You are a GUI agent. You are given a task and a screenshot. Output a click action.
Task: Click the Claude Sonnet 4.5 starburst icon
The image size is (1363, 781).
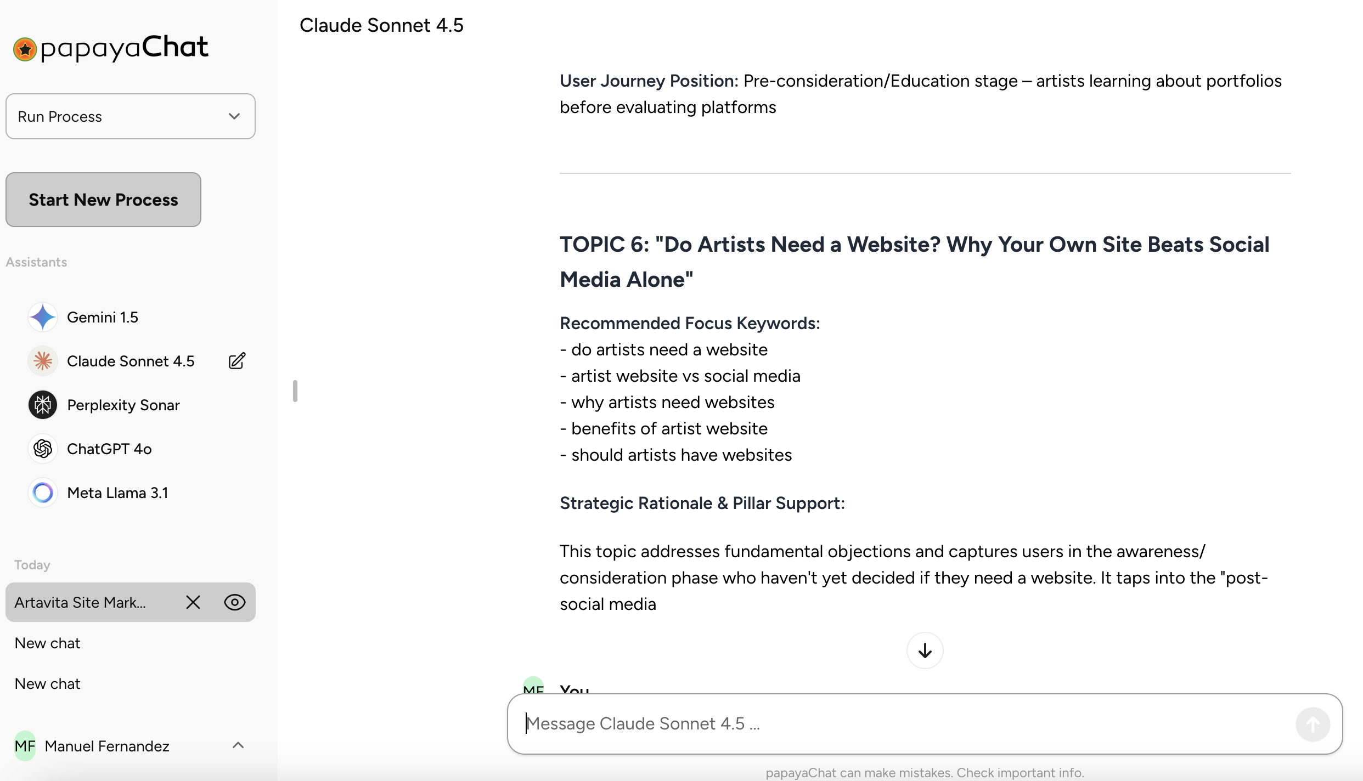tap(43, 361)
